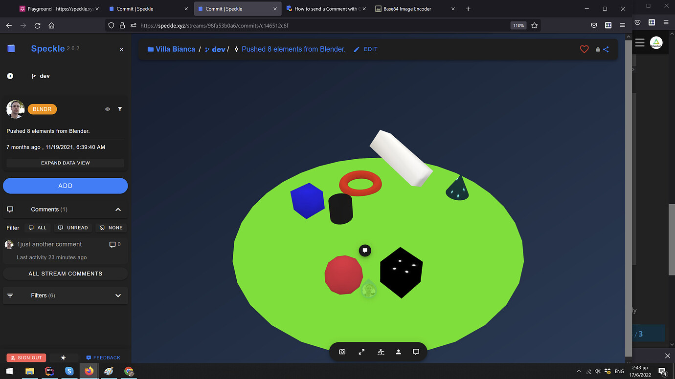Expand the Filters (6) section
The width and height of the screenshot is (675, 379).
click(x=66, y=295)
